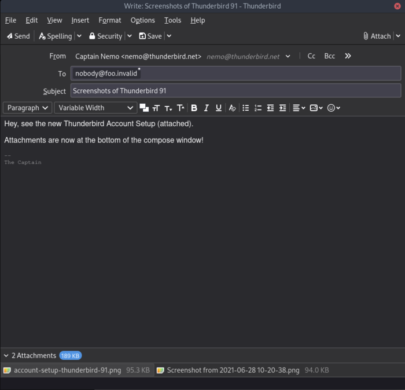Toggle bold formatting

click(x=194, y=108)
